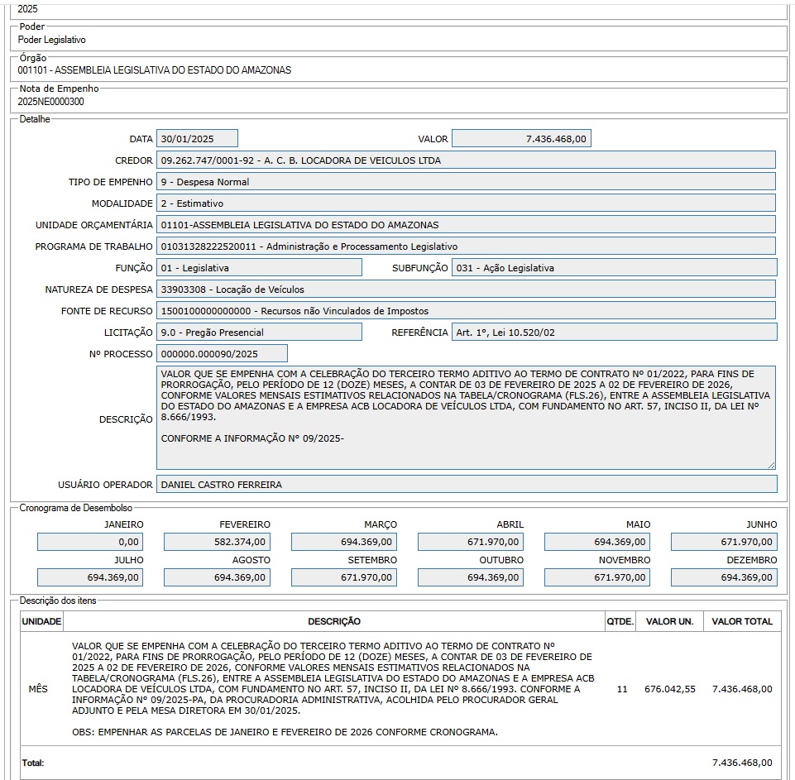The image size is (795, 780).
Task: Select the Nº PROCESSO field
Action: click(x=222, y=354)
